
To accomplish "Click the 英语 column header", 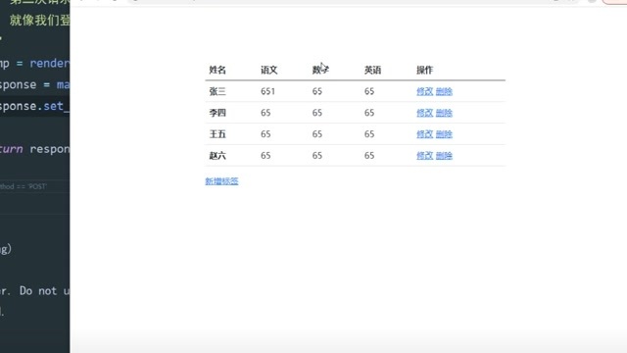I will point(372,70).
